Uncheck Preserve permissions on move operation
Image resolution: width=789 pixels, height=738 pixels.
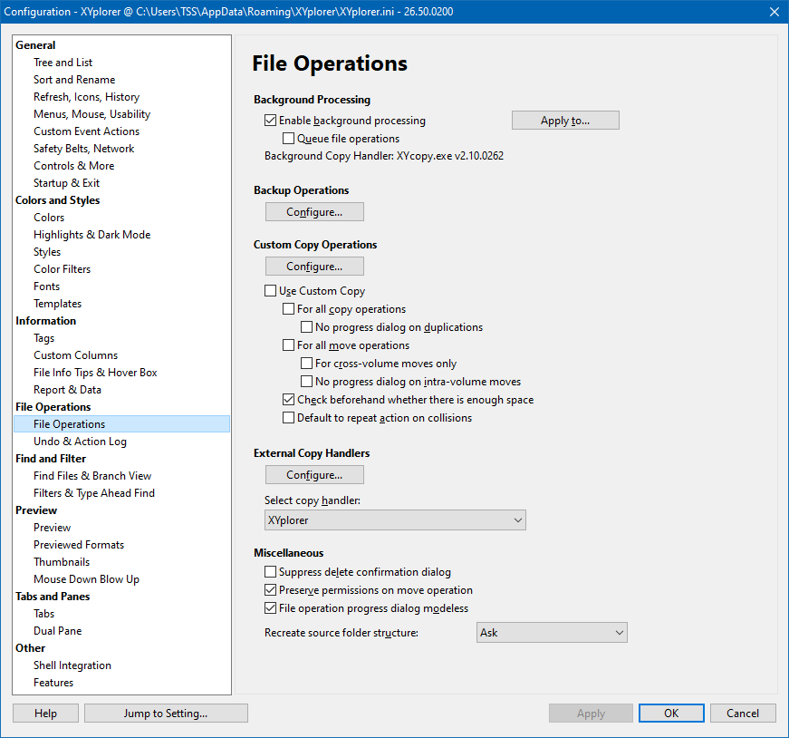(270, 590)
